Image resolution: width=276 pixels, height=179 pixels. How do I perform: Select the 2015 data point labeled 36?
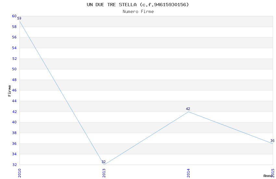[x=272, y=144]
